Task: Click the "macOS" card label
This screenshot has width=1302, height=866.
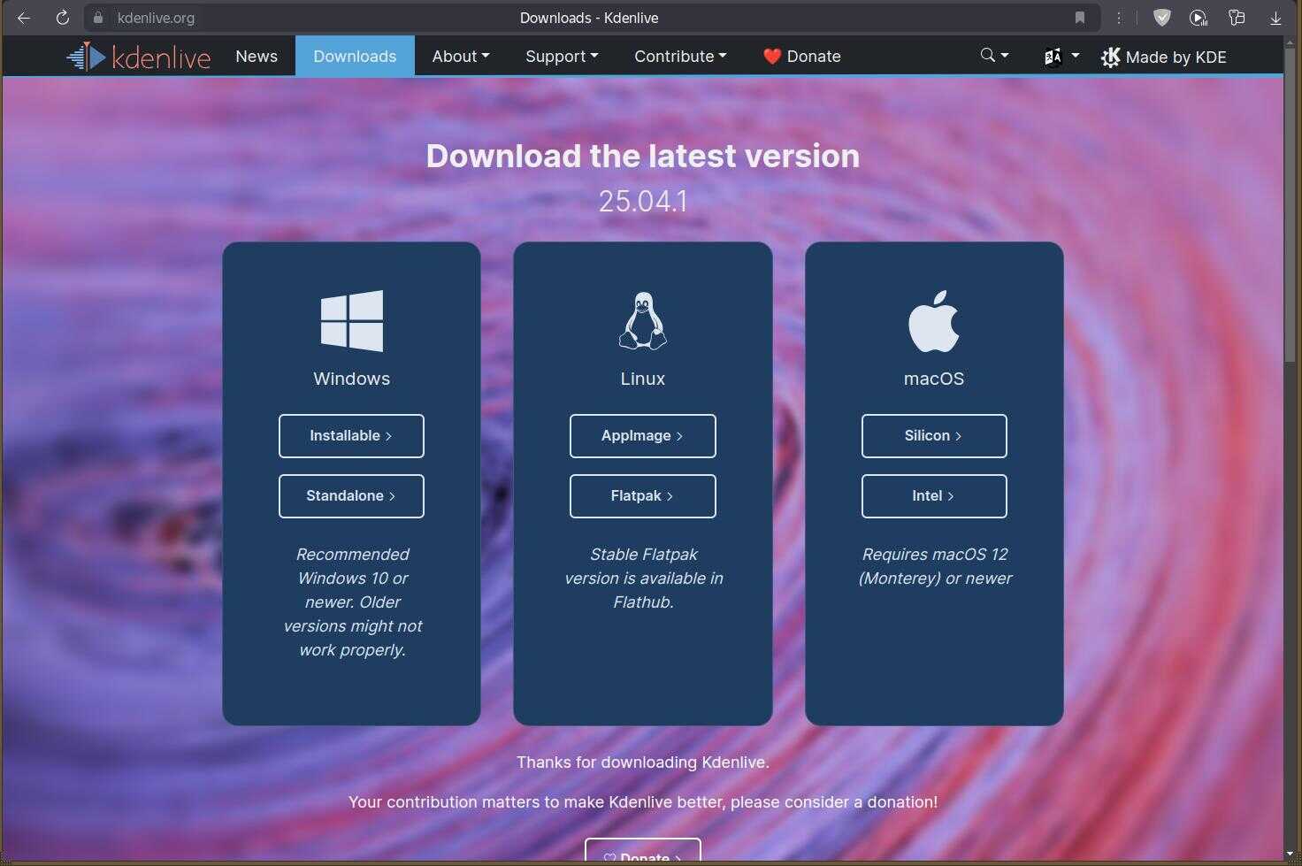Action: (934, 379)
